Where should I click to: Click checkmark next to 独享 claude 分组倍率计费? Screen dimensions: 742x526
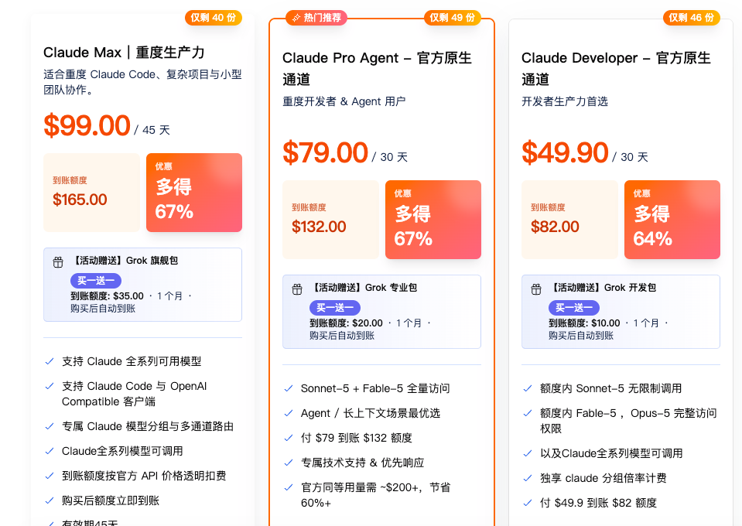(527, 478)
